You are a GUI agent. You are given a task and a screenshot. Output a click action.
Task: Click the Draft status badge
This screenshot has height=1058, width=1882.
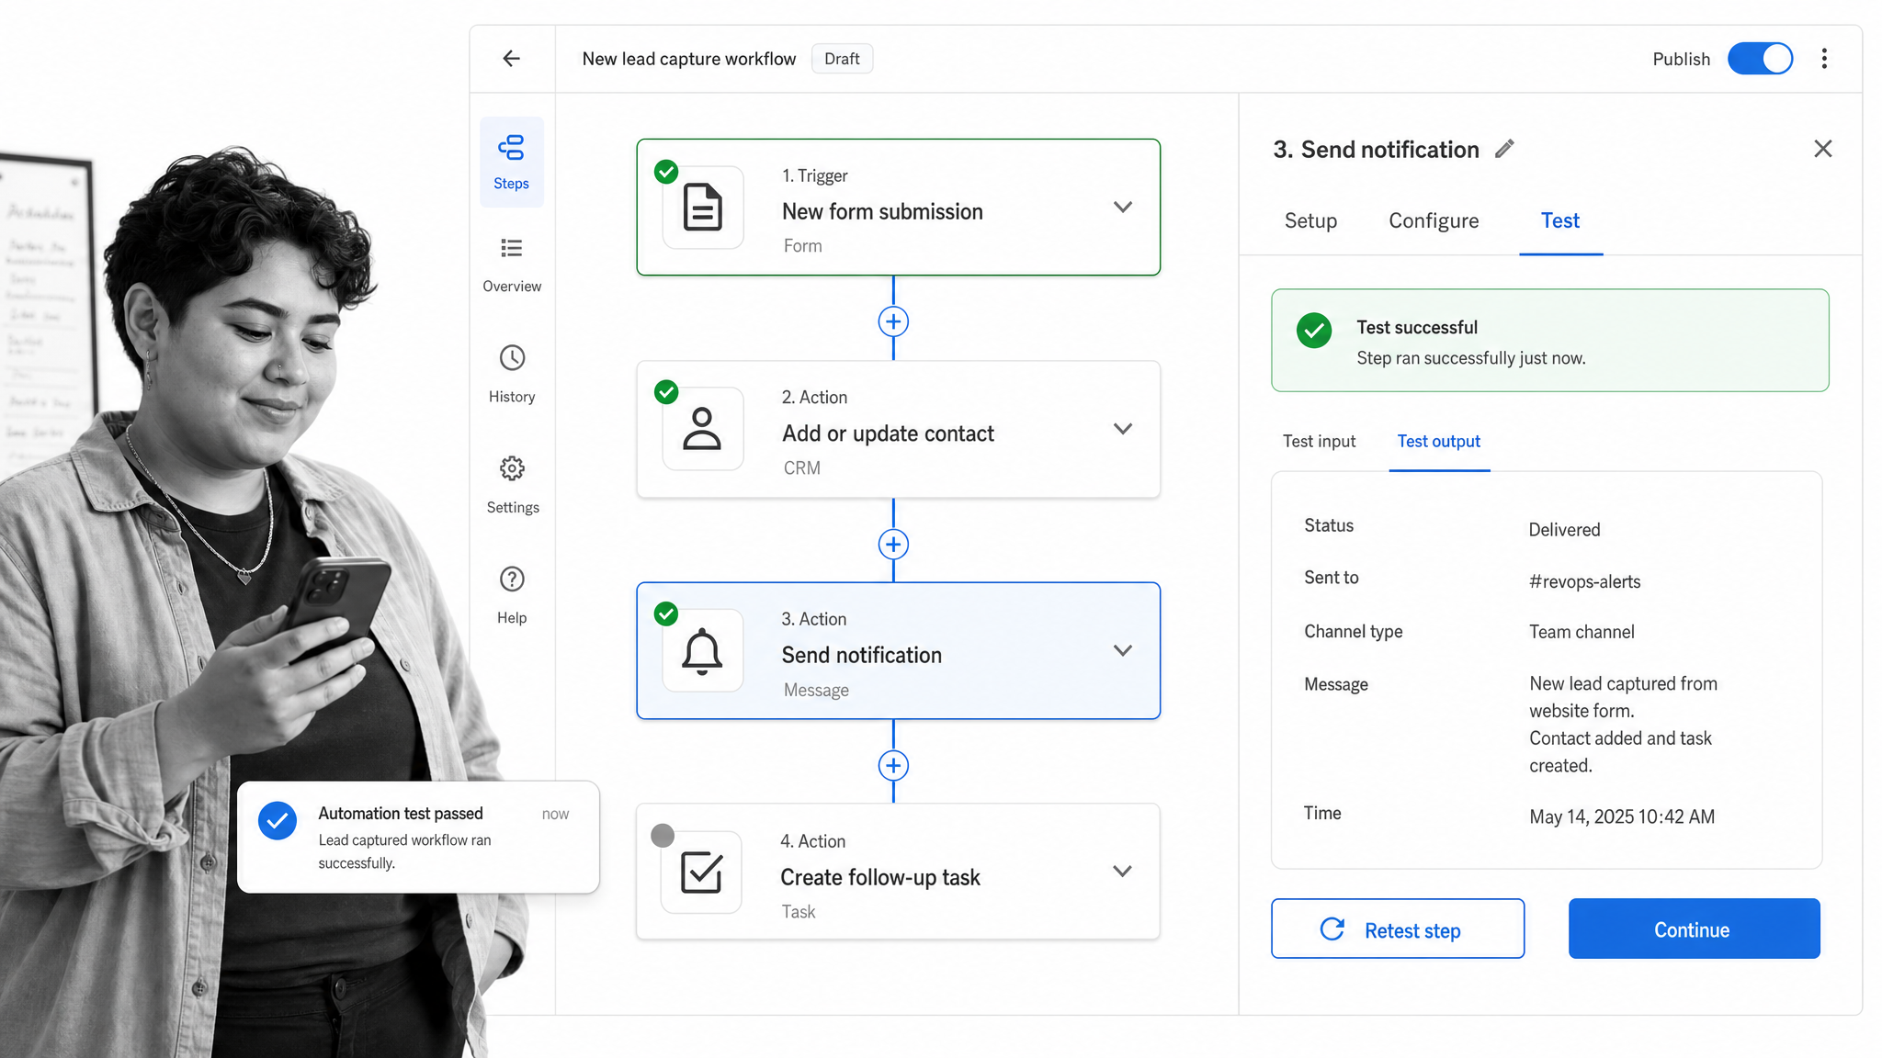pyautogui.click(x=842, y=59)
